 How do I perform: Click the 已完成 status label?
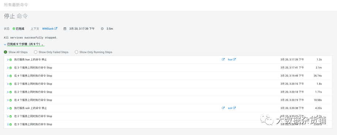tap(20, 29)
